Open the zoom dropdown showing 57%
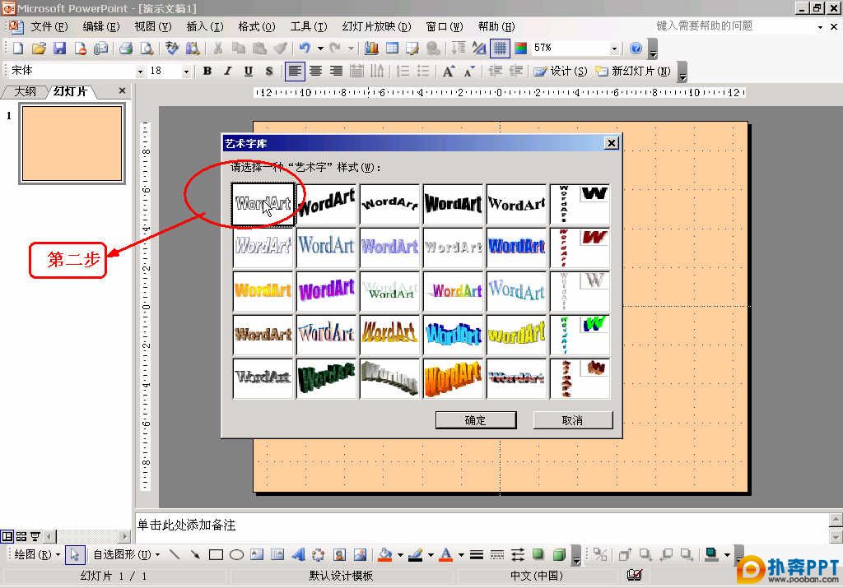 (x=614, y=49)
